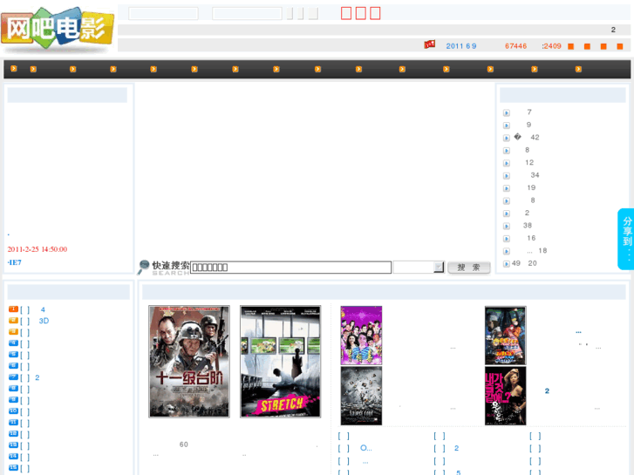Open the STRETCH movie poster
Viewport: 634px width, 475px height.
pyautogui.click(x=280, y=362)
